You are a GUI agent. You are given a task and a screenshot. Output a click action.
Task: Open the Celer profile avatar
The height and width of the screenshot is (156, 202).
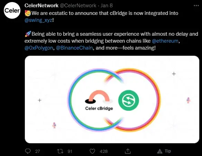12,10
